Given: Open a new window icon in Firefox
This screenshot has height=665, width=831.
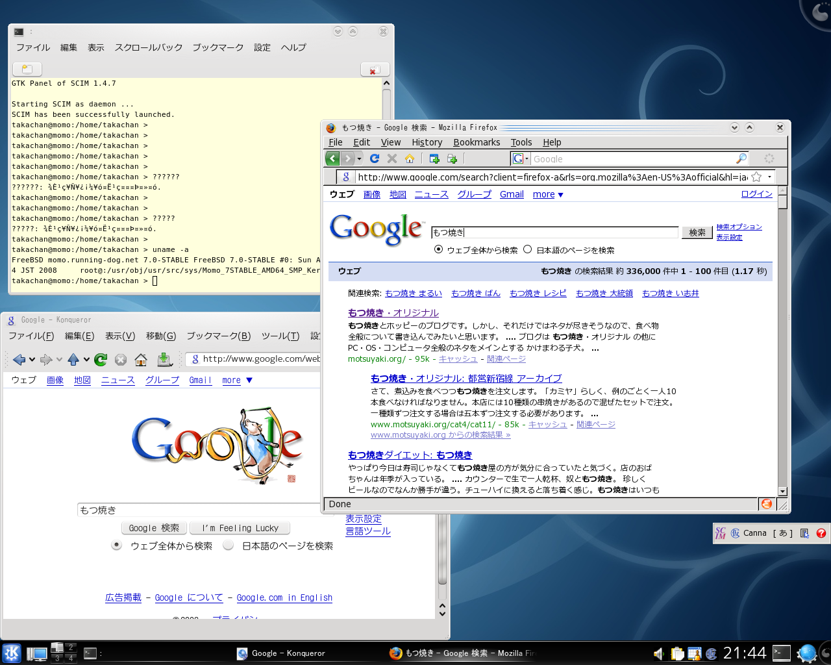Looking at the screenshot, I should point(452,158).
